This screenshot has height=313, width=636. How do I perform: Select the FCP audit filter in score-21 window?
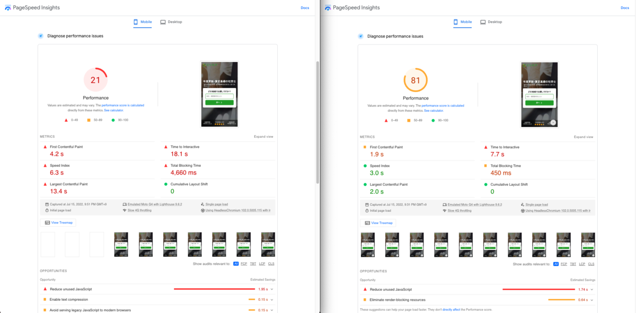coord(244,263)
